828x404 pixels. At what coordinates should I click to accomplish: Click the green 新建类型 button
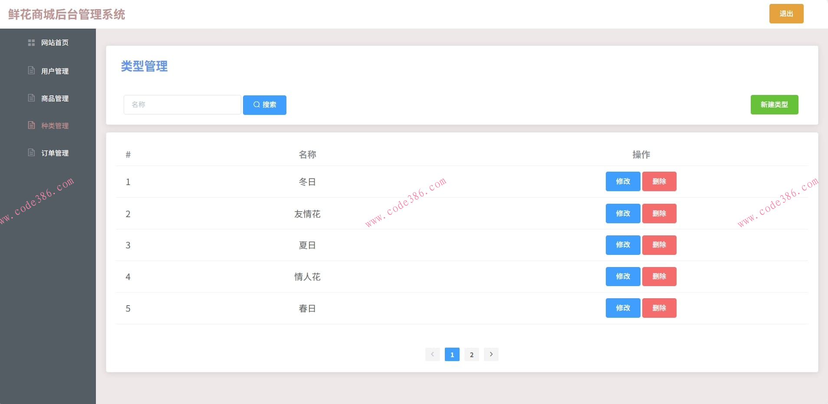[775, 104]
